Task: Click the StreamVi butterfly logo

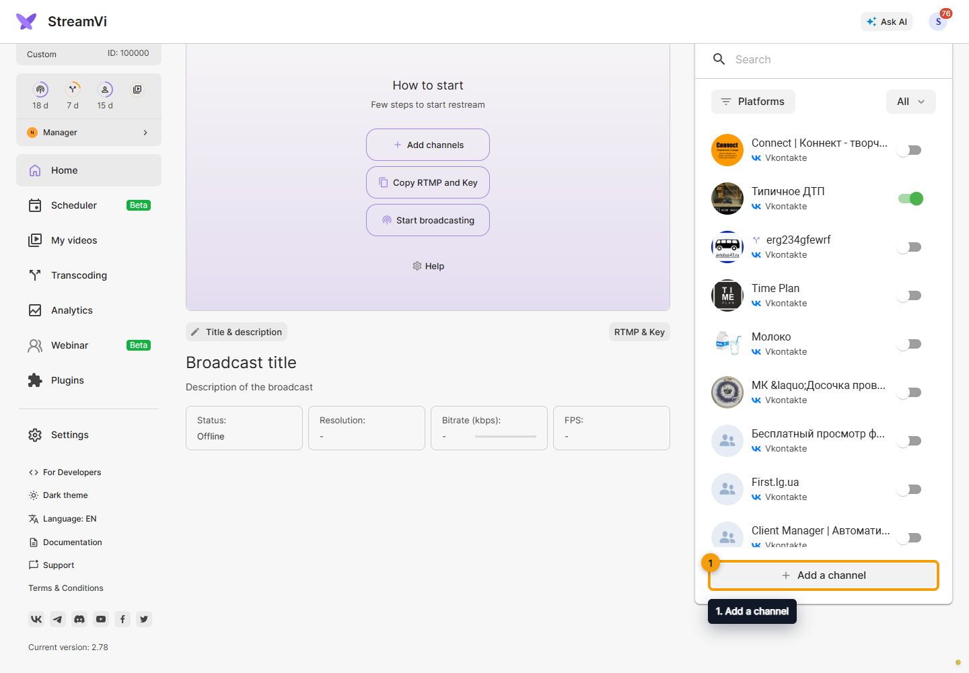Action: tap(26, 22)
